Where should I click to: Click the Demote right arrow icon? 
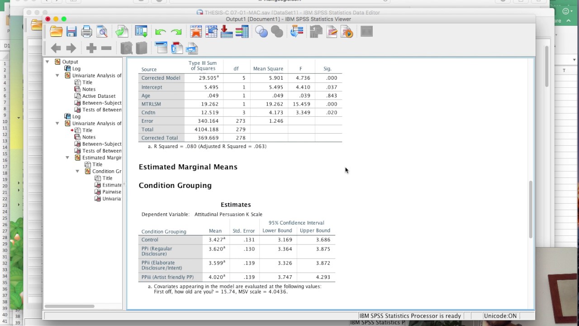[x=71, y=48]
